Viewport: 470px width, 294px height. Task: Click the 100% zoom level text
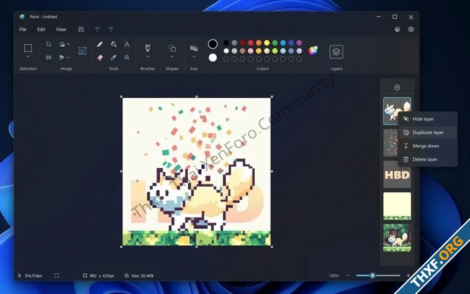pos(334,276)
